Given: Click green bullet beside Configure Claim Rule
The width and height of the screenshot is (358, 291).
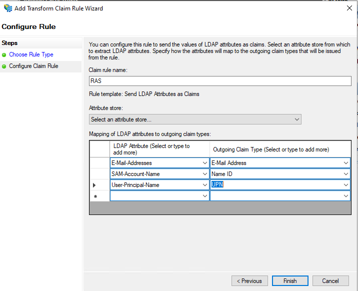Looking at the screenshot, I should (4, 66).
